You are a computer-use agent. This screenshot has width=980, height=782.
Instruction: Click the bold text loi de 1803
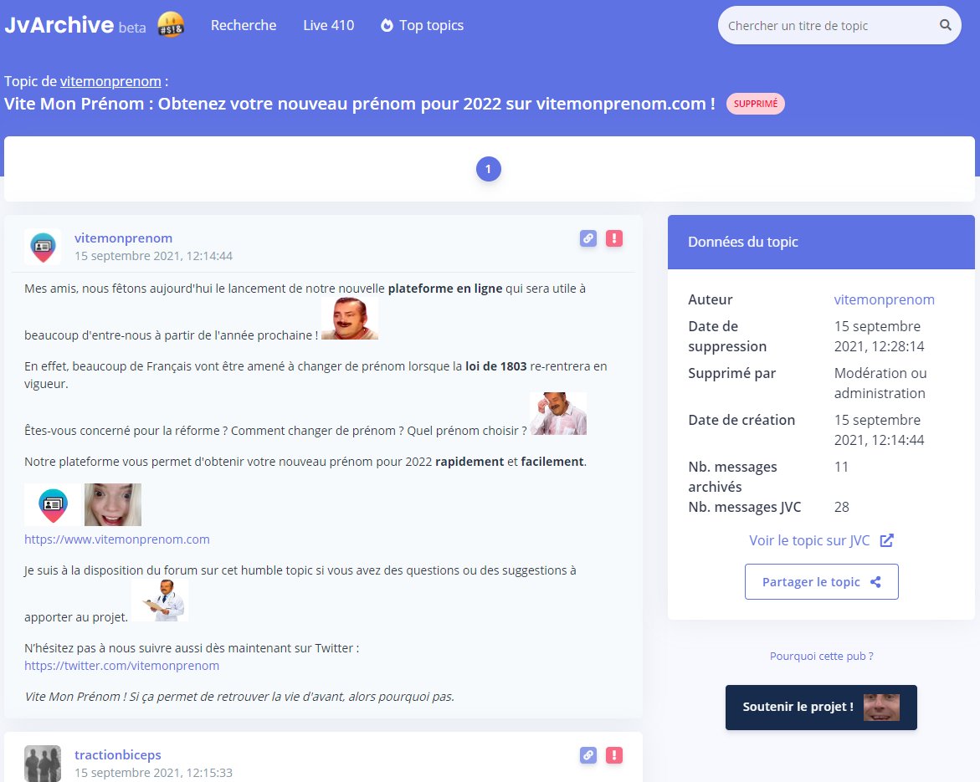tap(495, 366)
